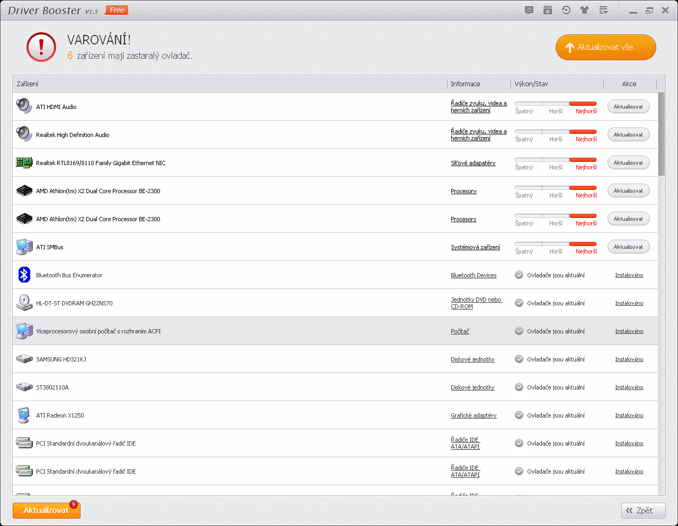Click the disk drive icon for SAMSUNG HD321KJ
The width and height of the screenshot is (678, 526).
coord(24,359)
